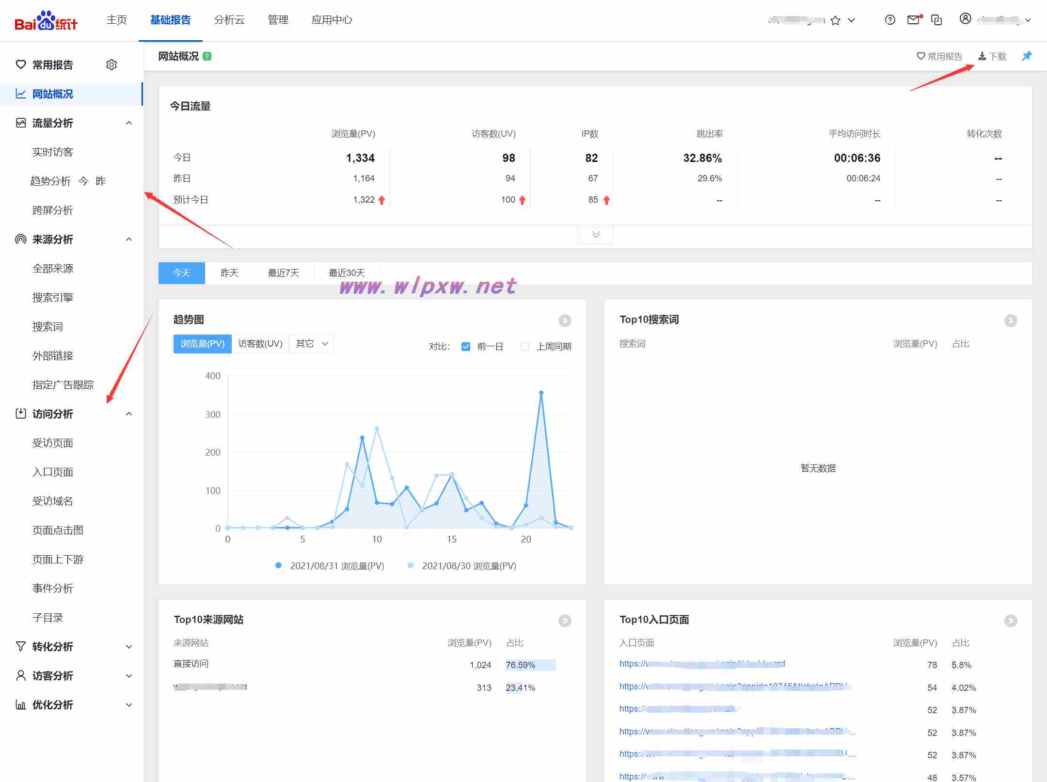Open 实时访客 in sidebar
Screen dimensions: 1047x782
(53, 152)
